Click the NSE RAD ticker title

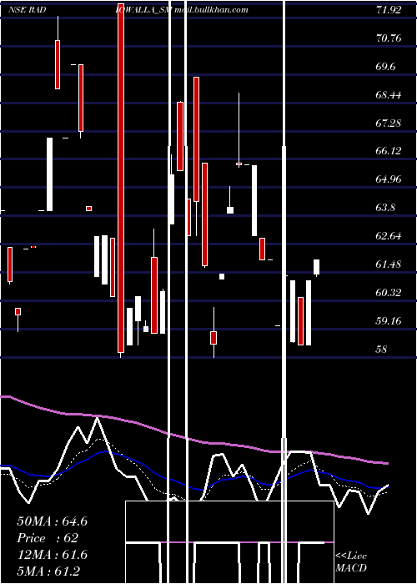click(28, 10)
